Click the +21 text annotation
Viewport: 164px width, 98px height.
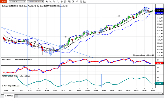point(34,42)
